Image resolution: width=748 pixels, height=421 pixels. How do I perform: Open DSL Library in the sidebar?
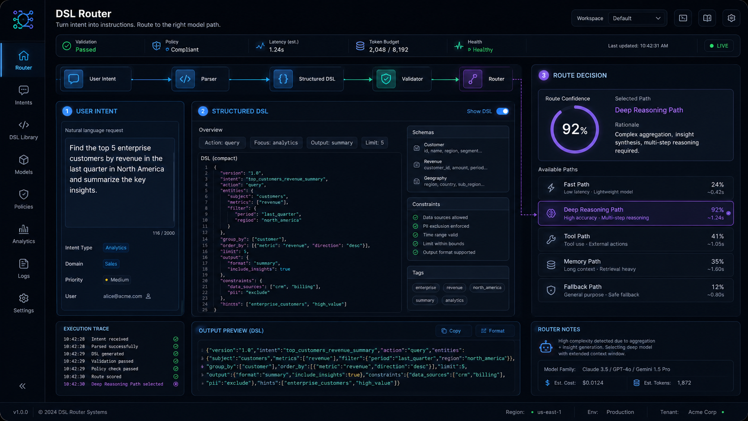23,130
